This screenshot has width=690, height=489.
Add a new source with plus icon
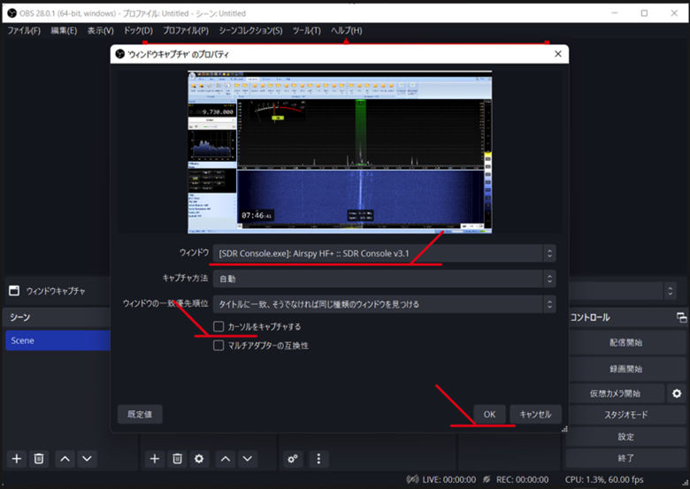coord(155,459)
